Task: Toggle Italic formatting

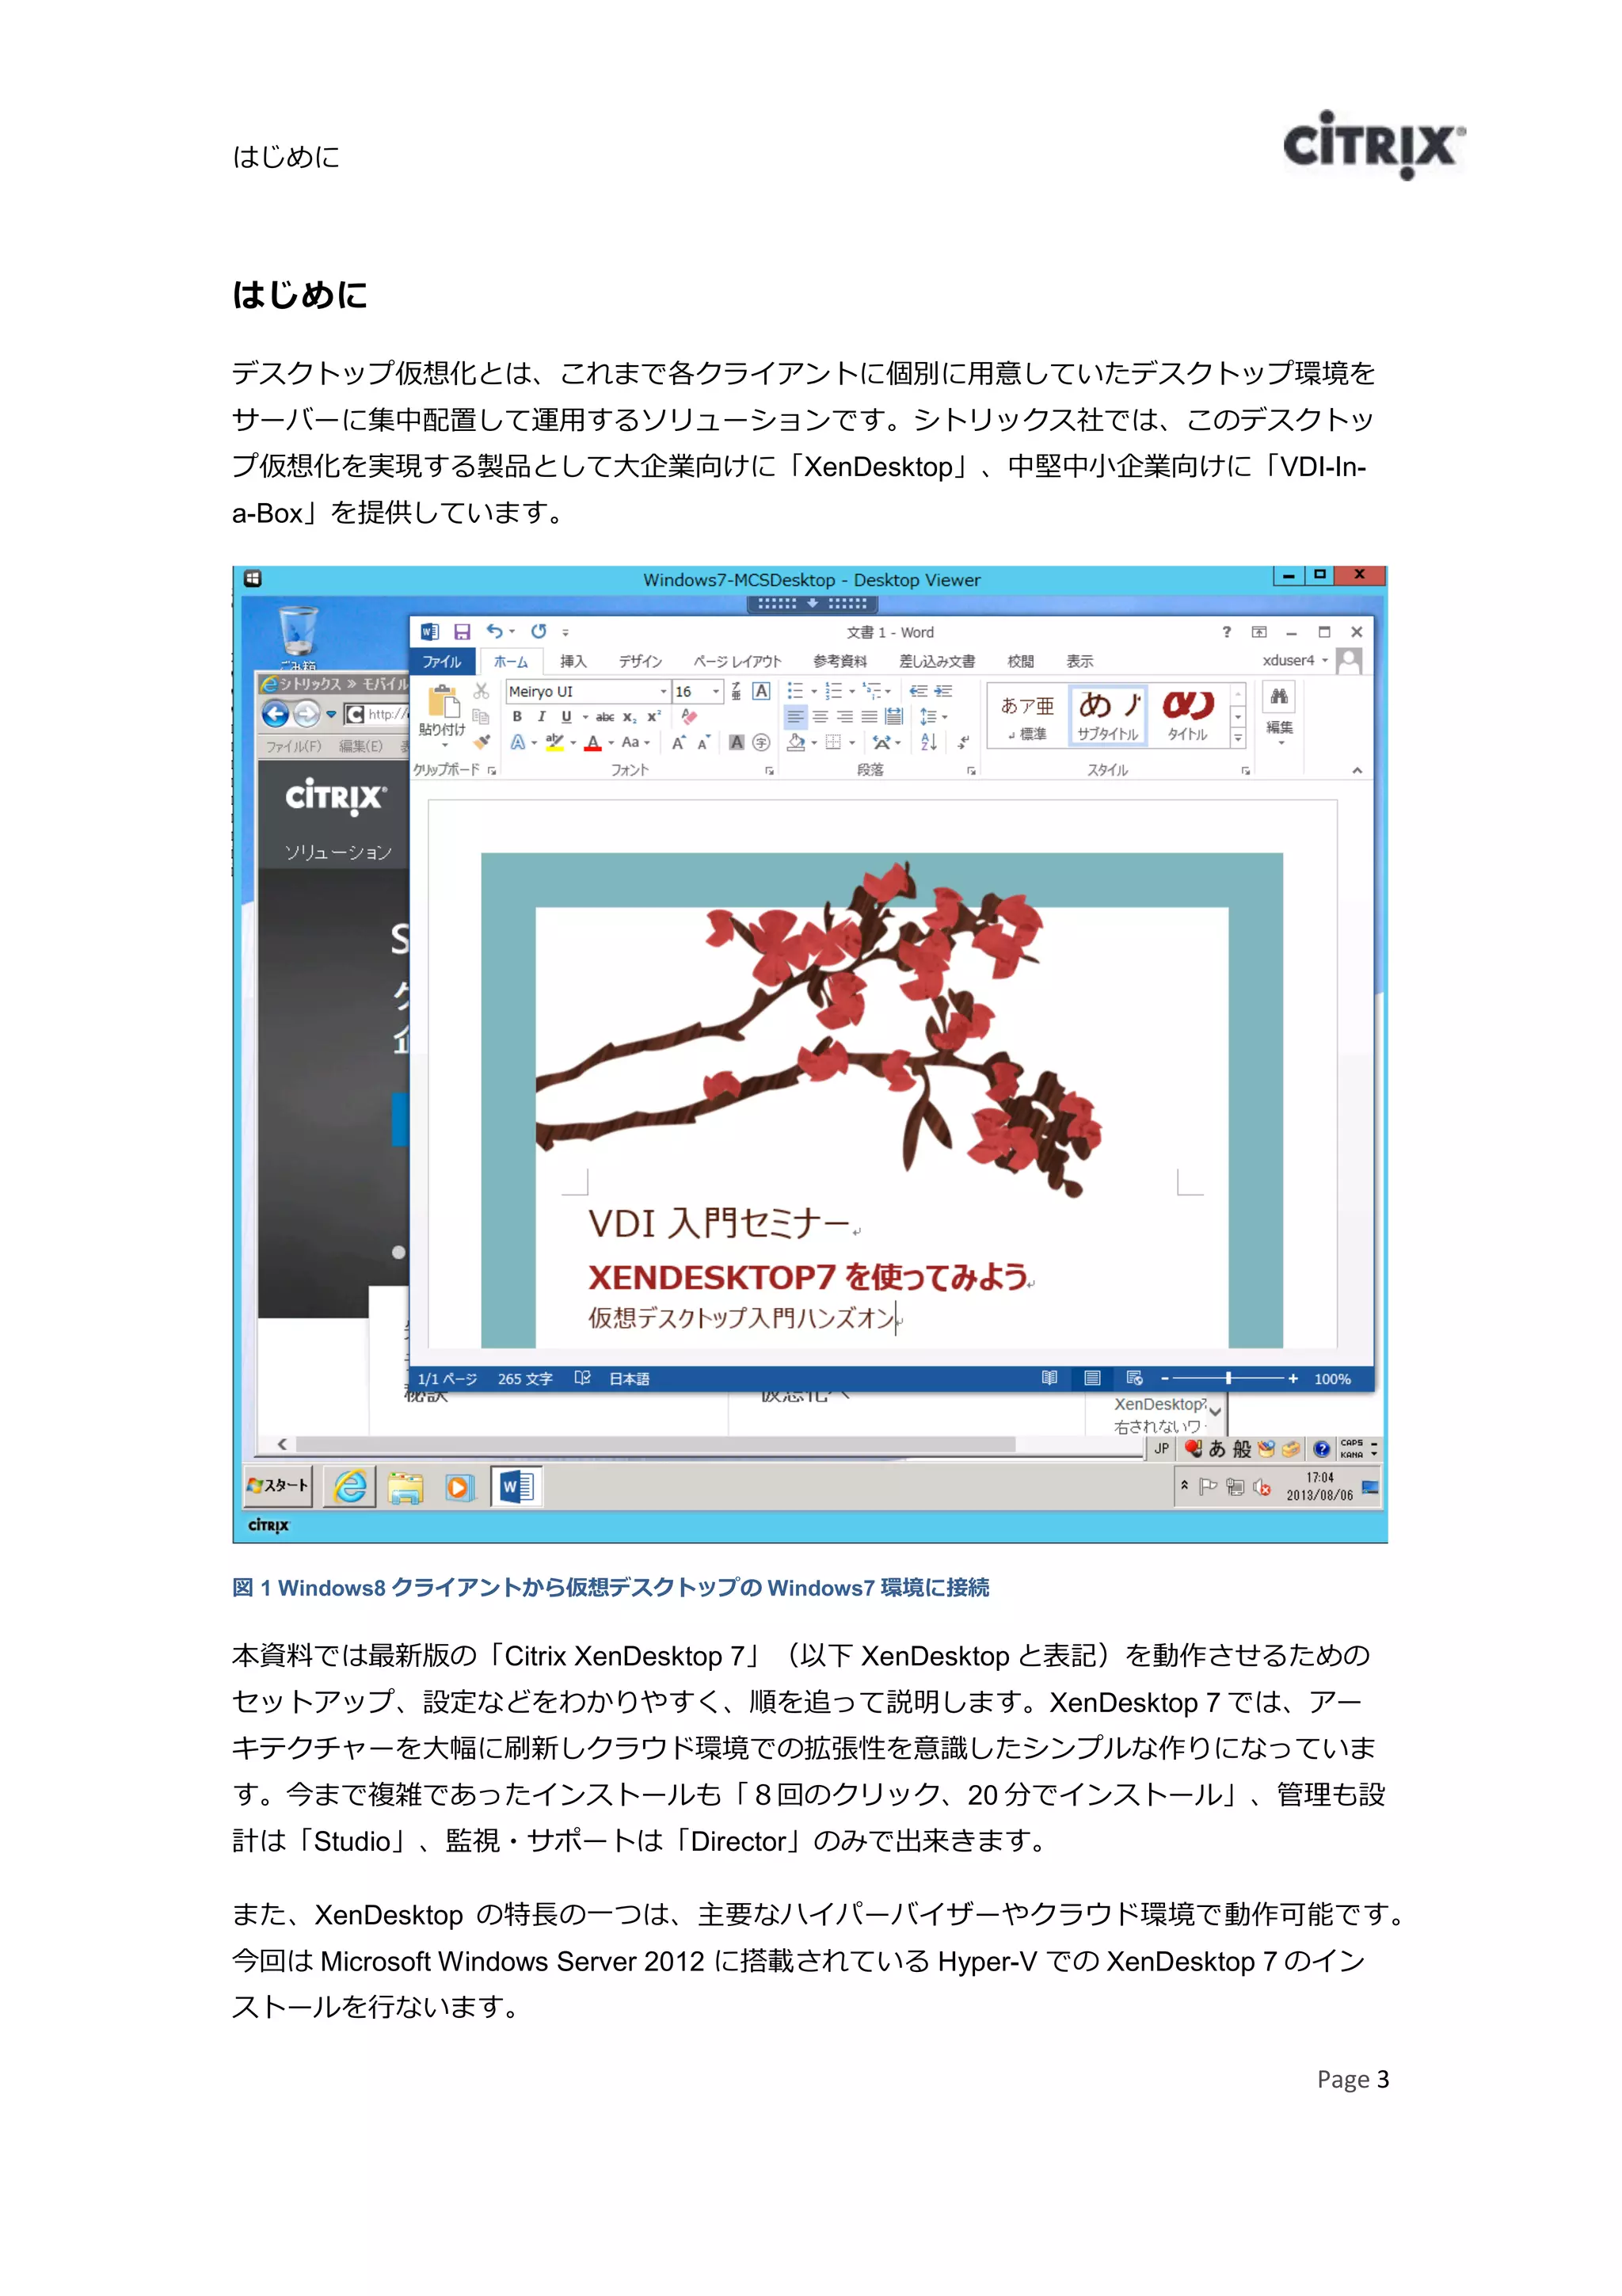Action: tap(541, 716)
